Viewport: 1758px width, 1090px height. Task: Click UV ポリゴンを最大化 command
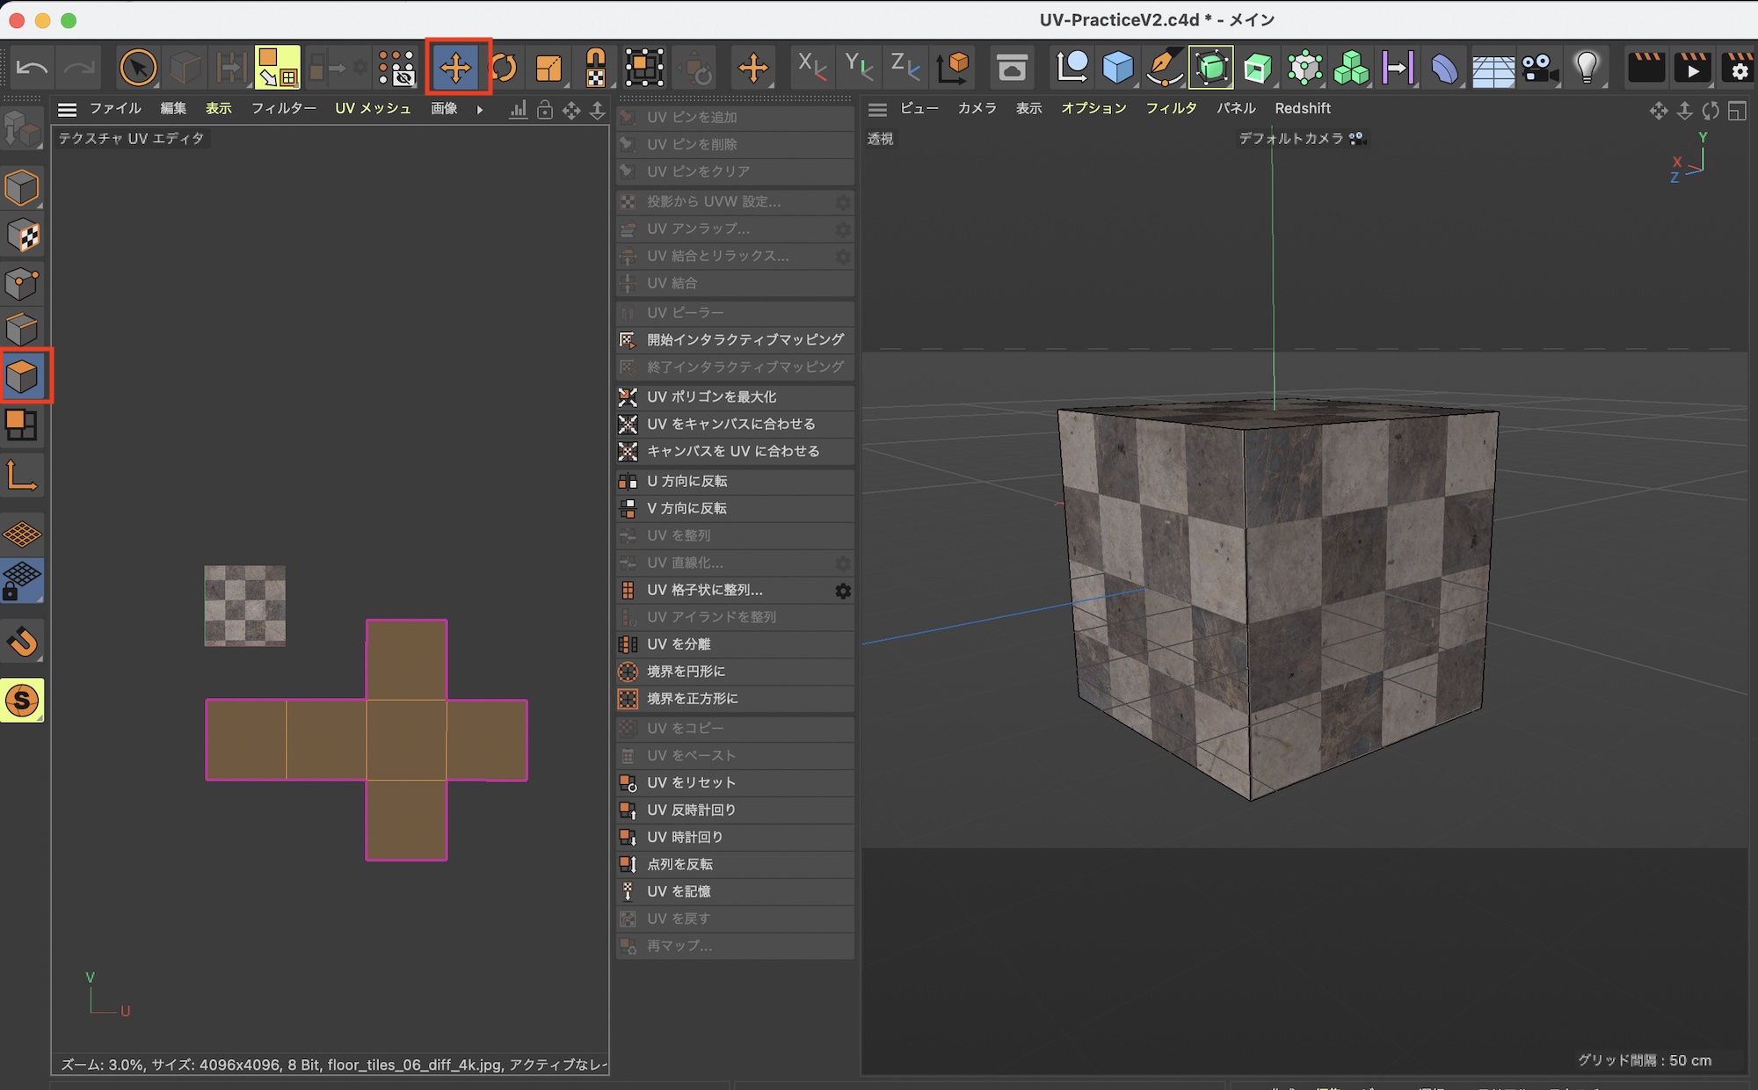tap(711, 397)
